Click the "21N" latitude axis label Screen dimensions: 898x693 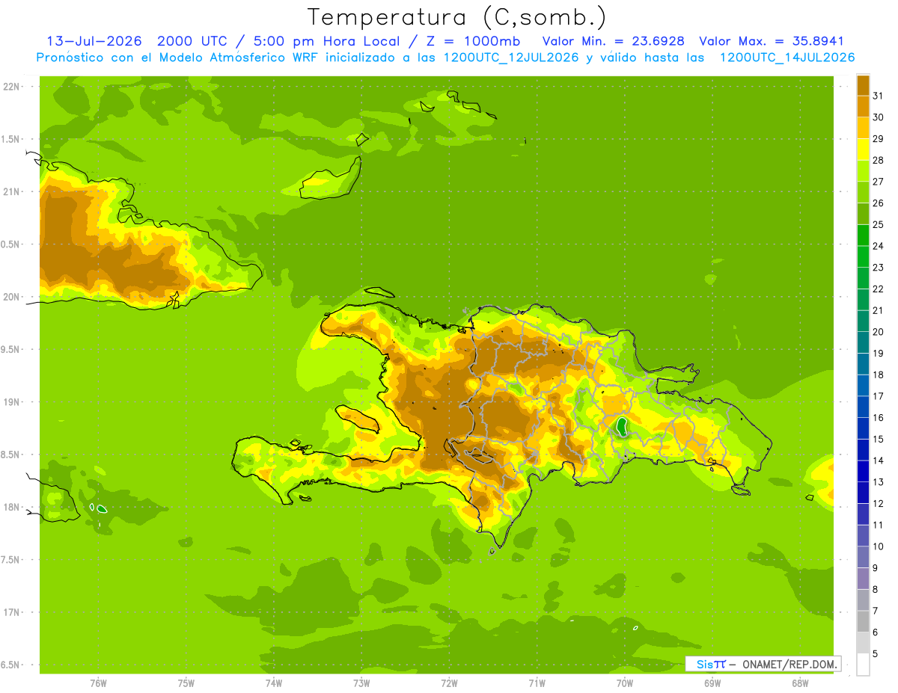point(13,191)
